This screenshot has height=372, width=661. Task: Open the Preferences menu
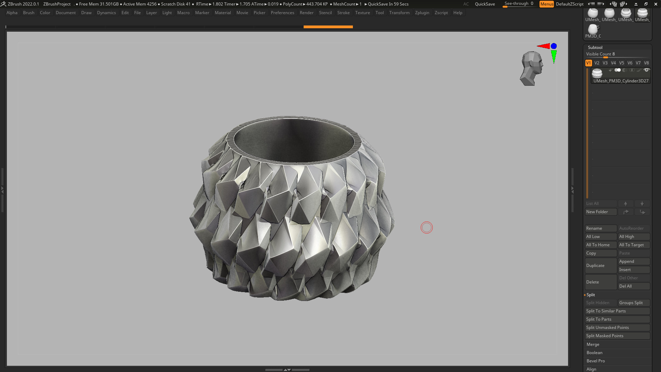(x=282, y=13)
